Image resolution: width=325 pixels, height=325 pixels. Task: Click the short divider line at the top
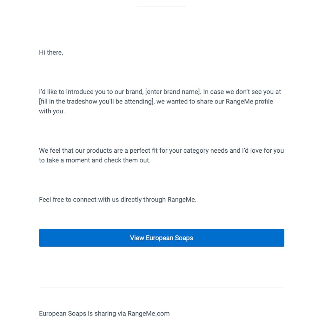point(162,7)
